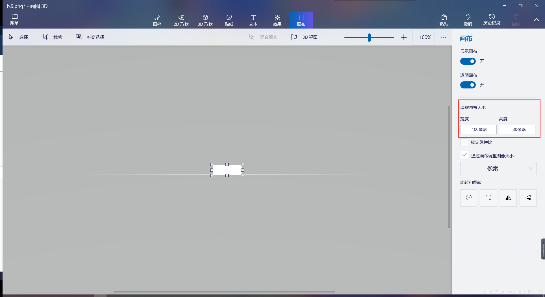Viewport: 545px width, 297px height.
Task: Activate the 选择 select tool
Action: click(x=18, y=37)
